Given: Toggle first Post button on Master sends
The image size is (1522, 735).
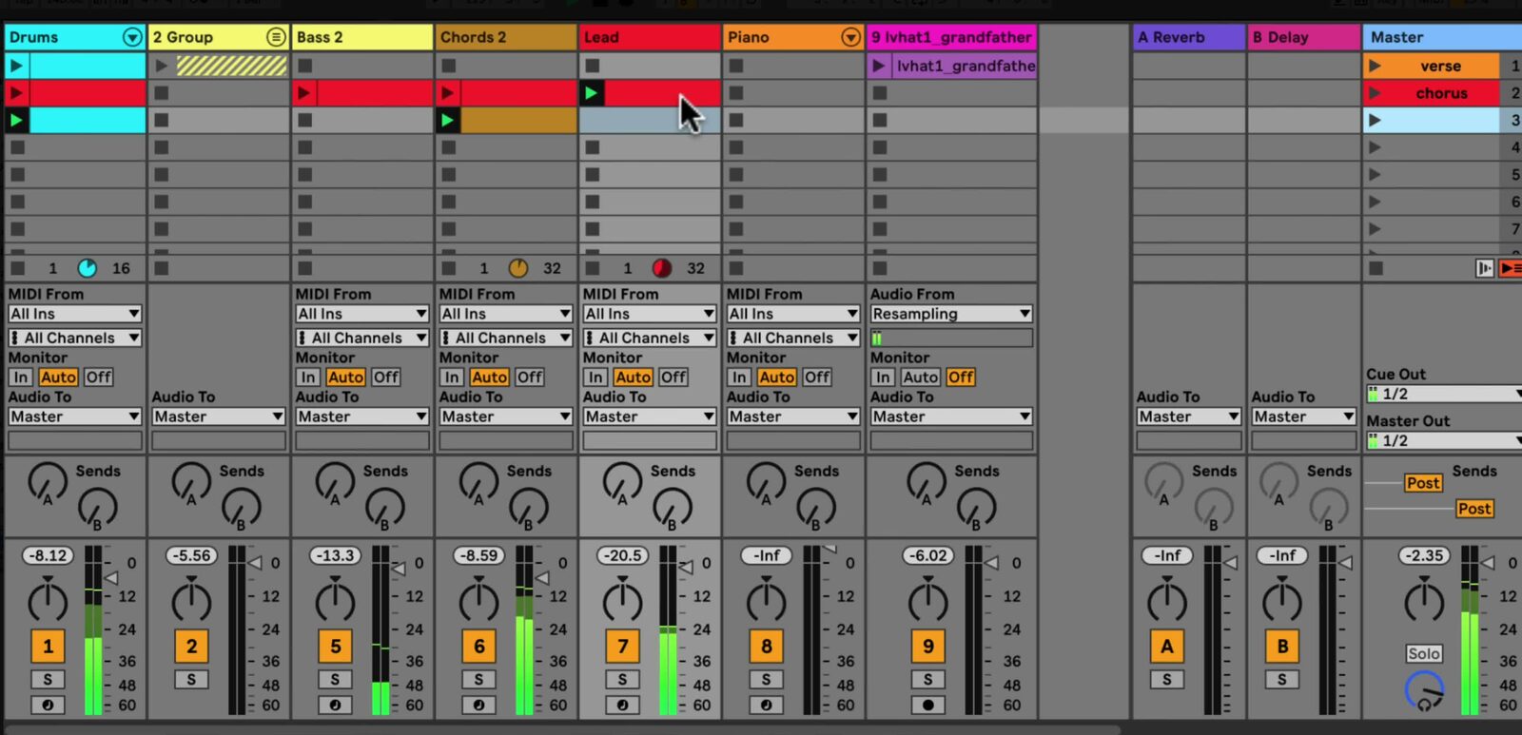Looking at the screenshot, I should [x=1423, y=483].
